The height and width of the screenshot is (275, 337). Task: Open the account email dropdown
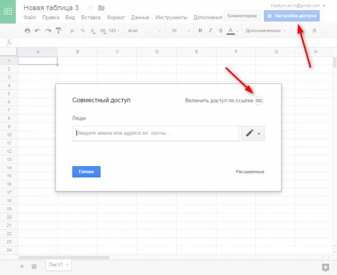298,6
